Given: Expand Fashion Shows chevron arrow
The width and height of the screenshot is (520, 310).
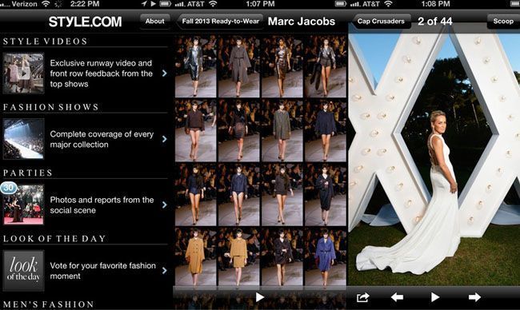Looking at the screenshot, I should tap(165, 139).
